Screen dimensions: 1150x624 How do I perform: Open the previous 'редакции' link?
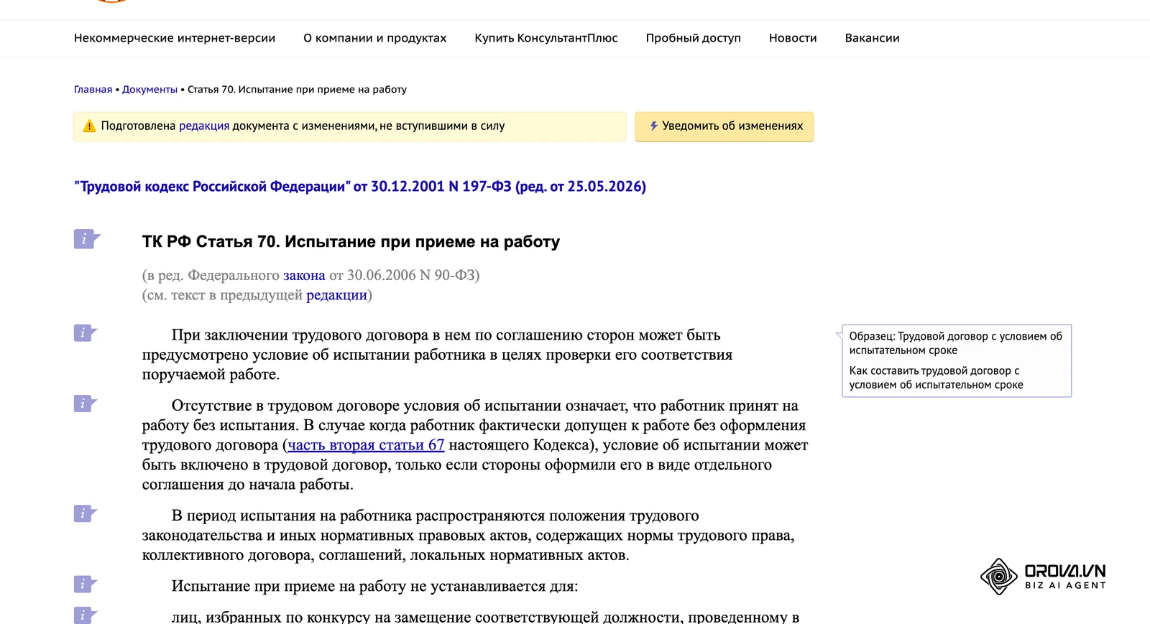tap(336, 295)
